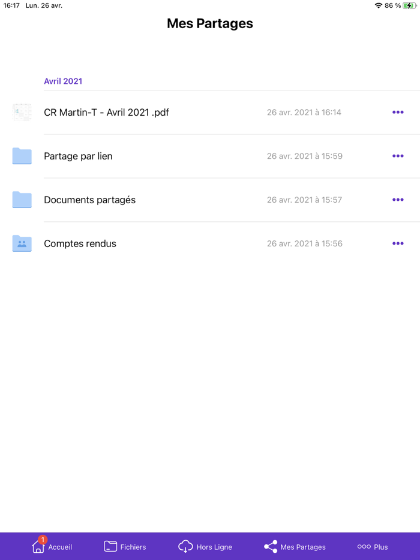Click the notification badge on the home icon

coord(43,539)
